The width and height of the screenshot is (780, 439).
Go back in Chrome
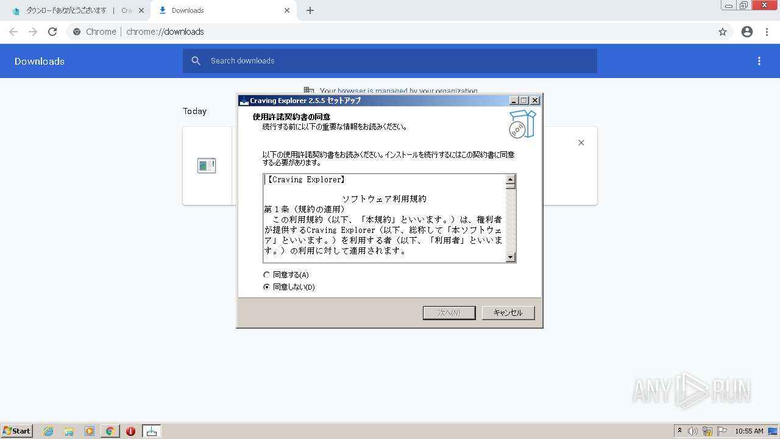(x=13, y=32)
